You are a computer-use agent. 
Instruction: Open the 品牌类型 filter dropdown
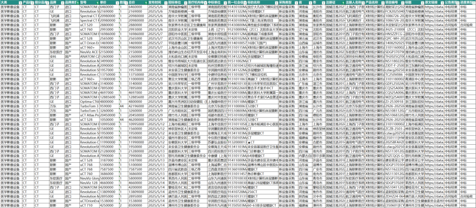78,2
